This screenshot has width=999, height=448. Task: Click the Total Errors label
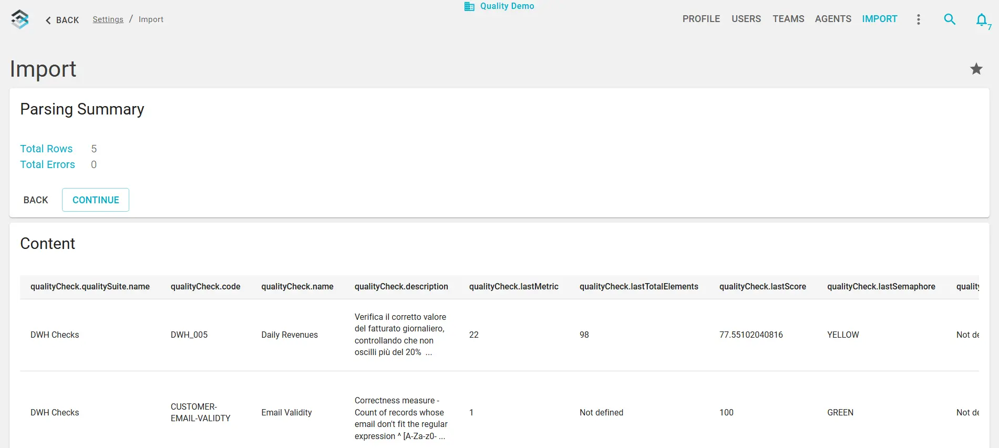47,164
